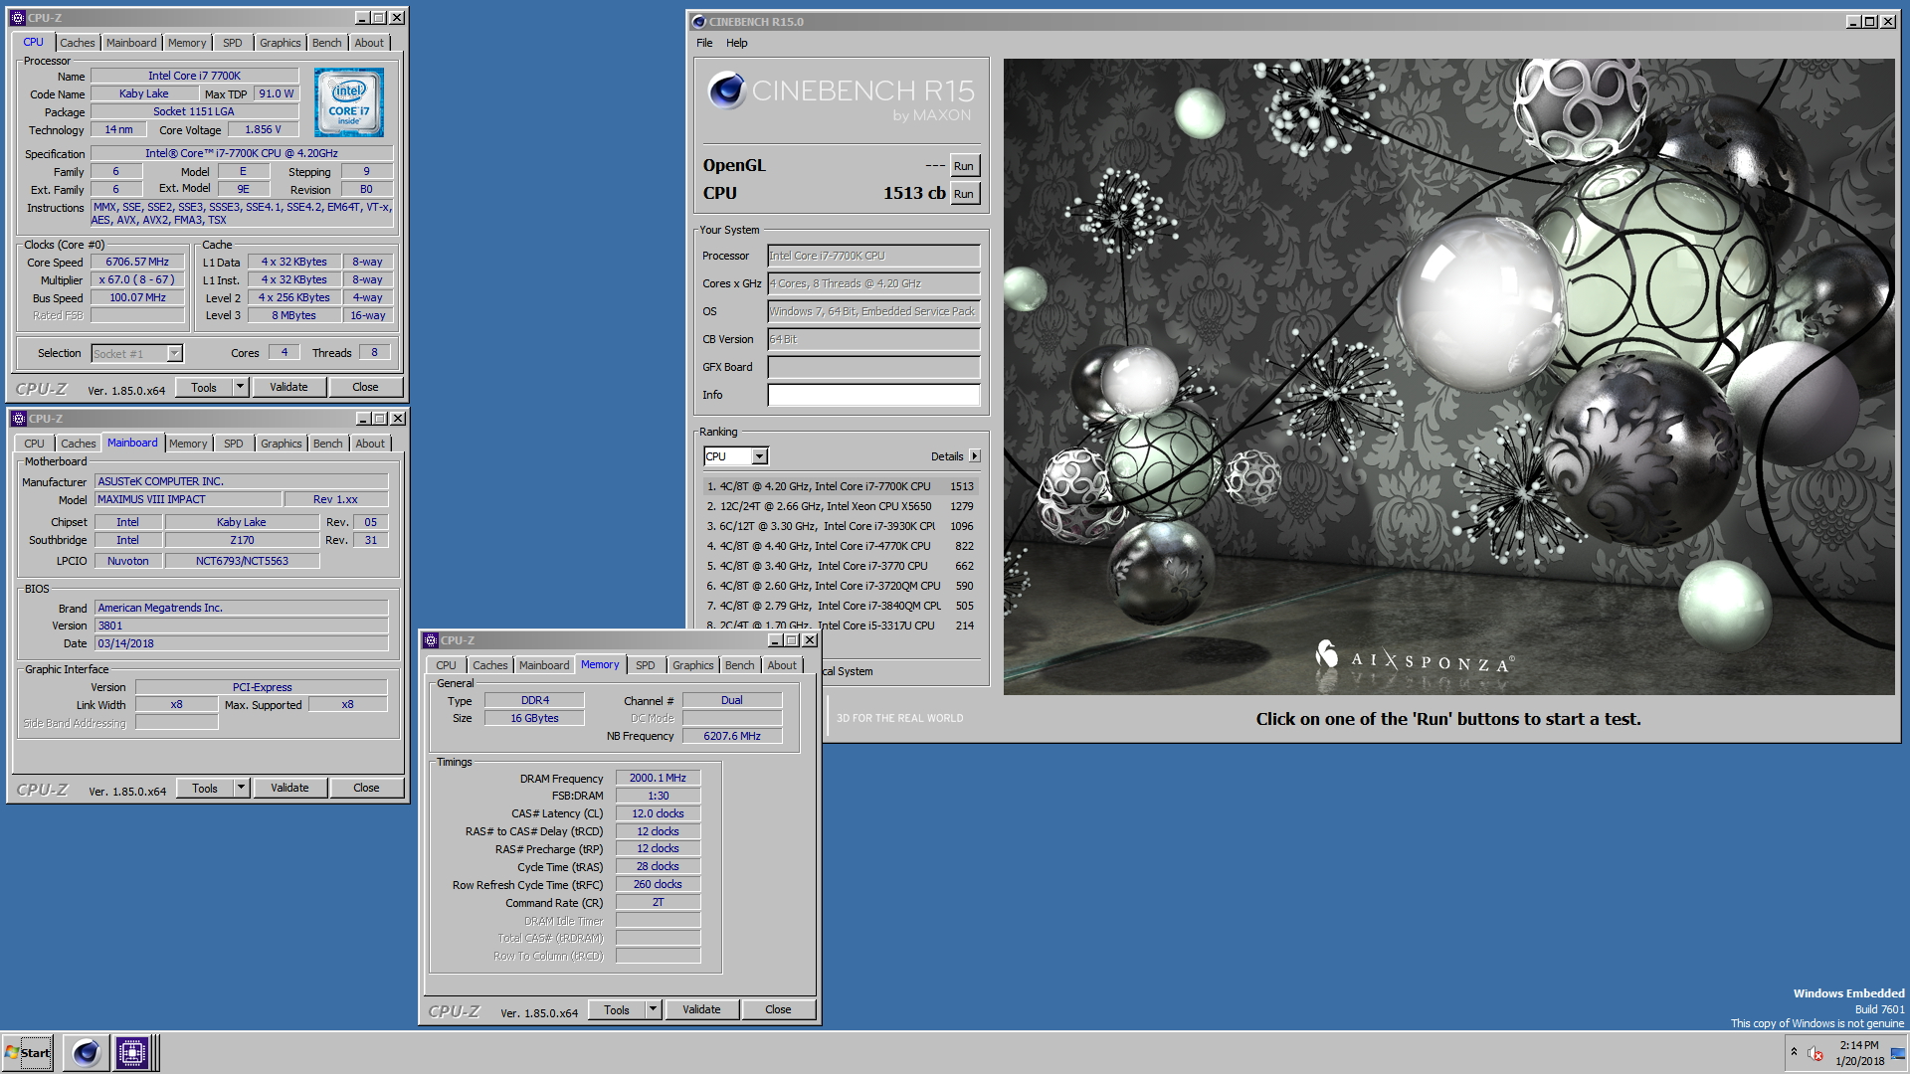The height and width of the screenshot is (1074, 1910).
Task: Switch to CPU-Z via its taskbar icon
Action: click(x=131, y=1052)
